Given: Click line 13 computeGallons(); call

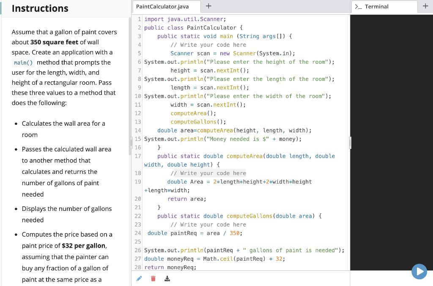Looking at the screenshot, I should point(198,121).
